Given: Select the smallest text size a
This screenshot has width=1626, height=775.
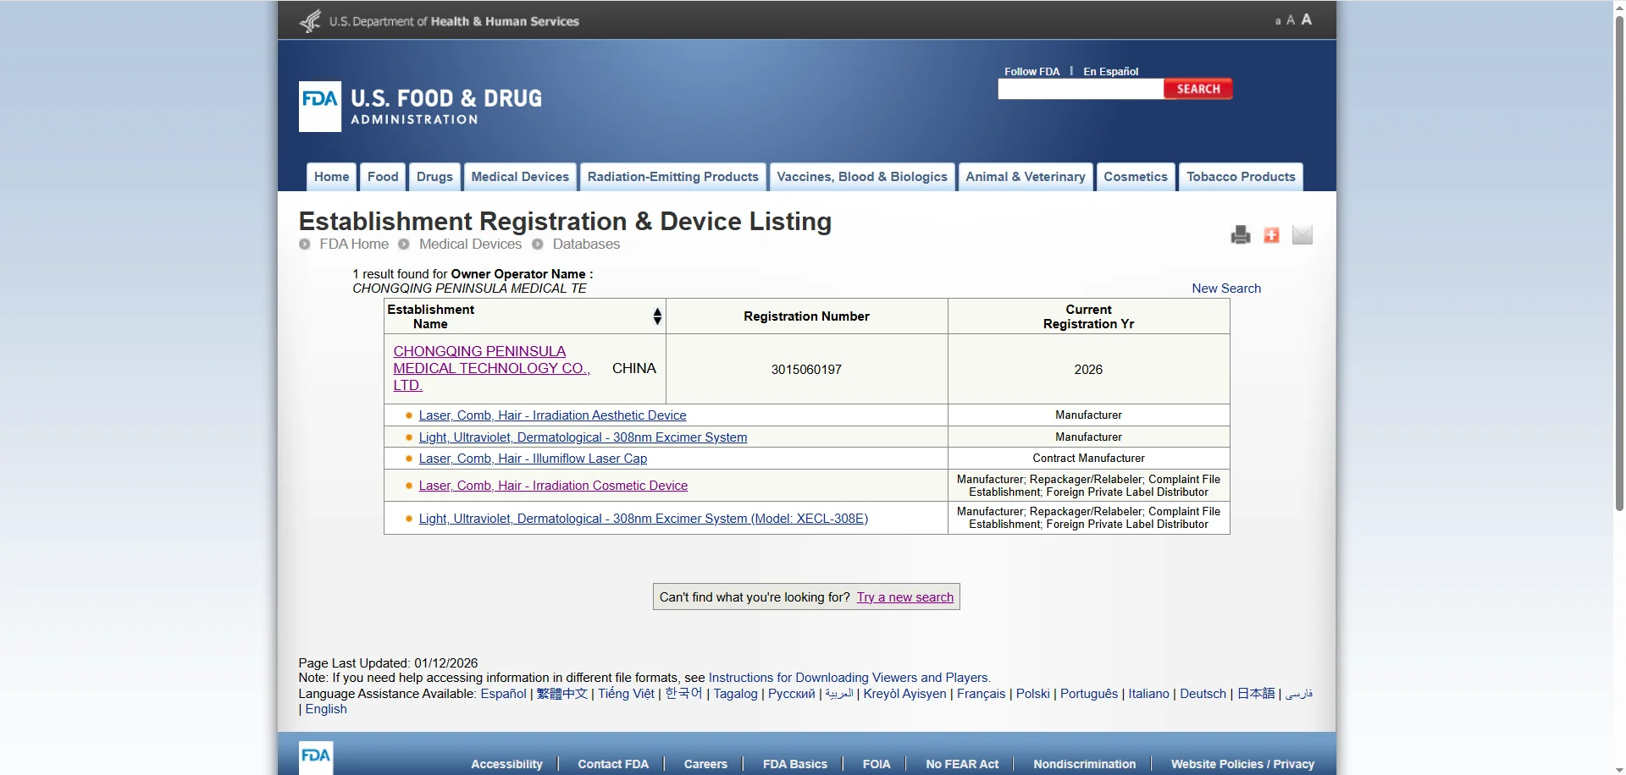Looking at the screenshot, I should click(x=1277, y=21).
